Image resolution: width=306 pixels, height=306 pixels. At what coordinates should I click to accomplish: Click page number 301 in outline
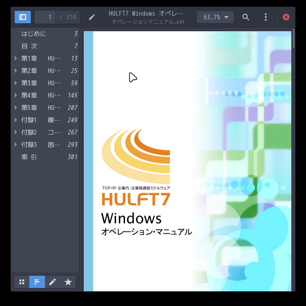[x=72, y=157]
